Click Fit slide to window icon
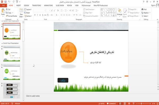159x105 pixels. pyautogui.click(x=157, y=104)
